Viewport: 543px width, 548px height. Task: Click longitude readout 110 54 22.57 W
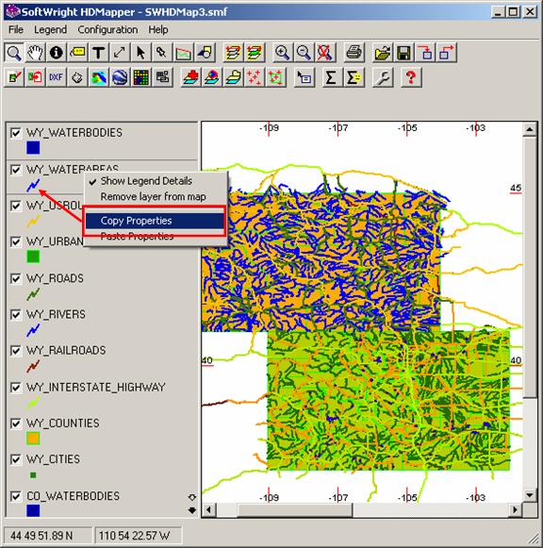coord(138,536)
